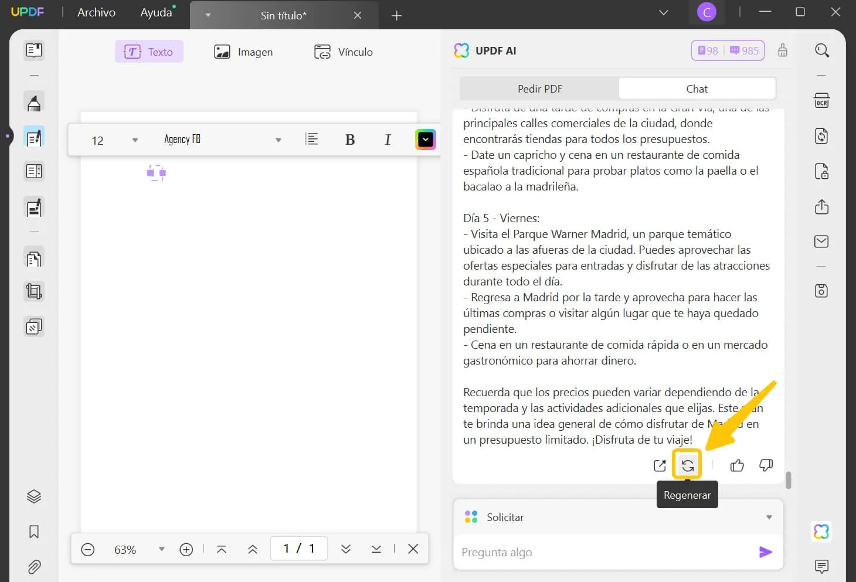Toggle Bold formatting
The image size is (856, 582).
pyautogui.click(x=350, y=139)
